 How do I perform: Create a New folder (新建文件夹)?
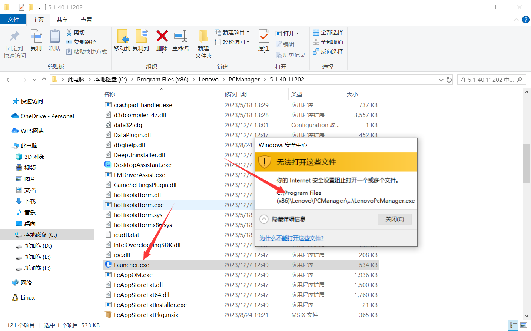coord(203,44)
